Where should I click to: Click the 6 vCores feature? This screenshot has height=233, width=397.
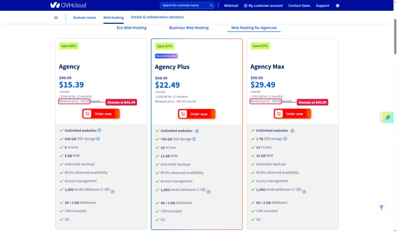(x=71, y=147)
